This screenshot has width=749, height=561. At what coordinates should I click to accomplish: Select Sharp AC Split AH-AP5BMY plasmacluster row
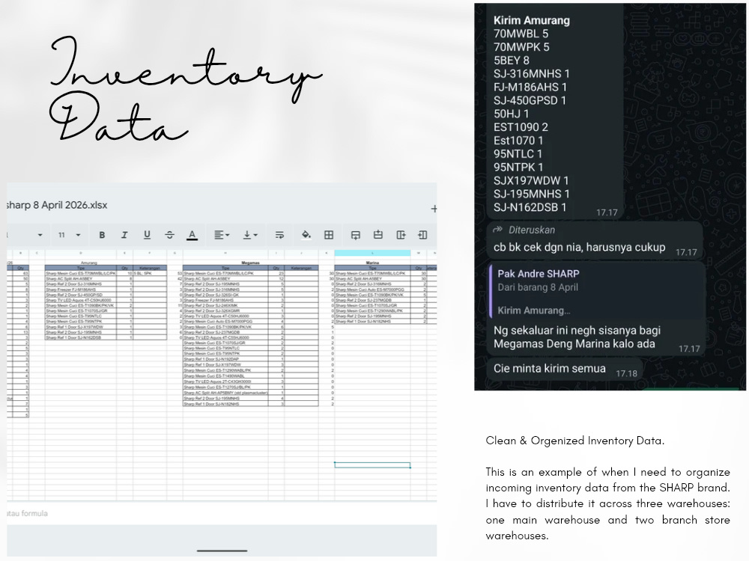click(225, 393)
